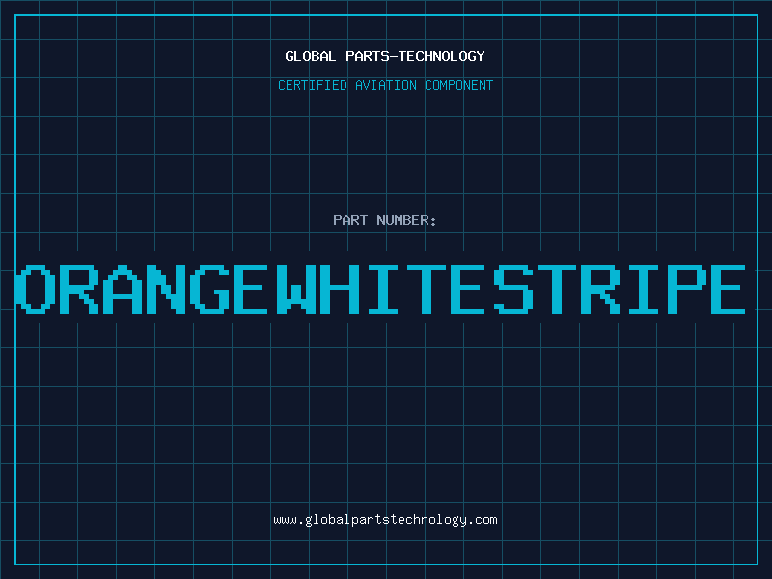Image resolution: width=772 pixels, height=579 pixels.
Task: Select the ORANGEWHITESTRIPE part number text
Action: pyautogui.click(x=380, y=289)
